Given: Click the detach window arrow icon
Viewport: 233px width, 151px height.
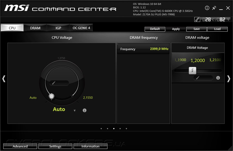Looking at the screenshot, I should click(214, 8).
